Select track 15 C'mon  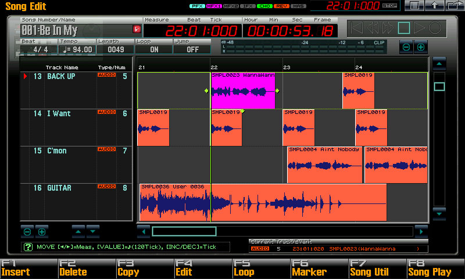(x=76, y=164)
